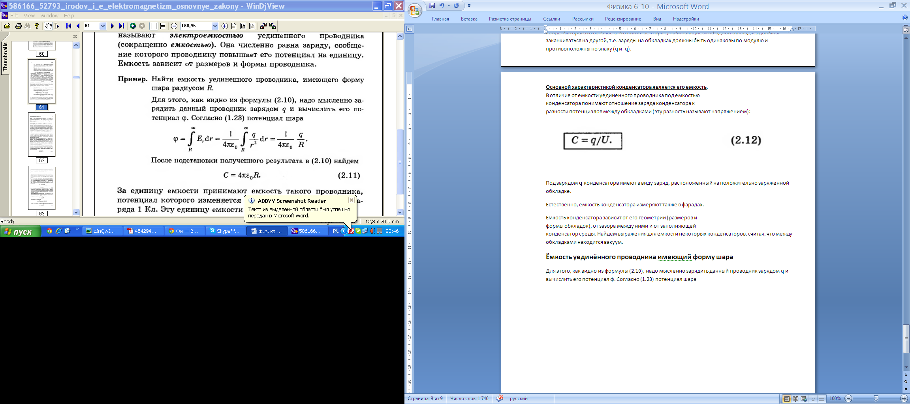Screen dimensions: 910x404
Task: Open Customize Quick Access Toolbar dropdown
Action: coord(469,6)
